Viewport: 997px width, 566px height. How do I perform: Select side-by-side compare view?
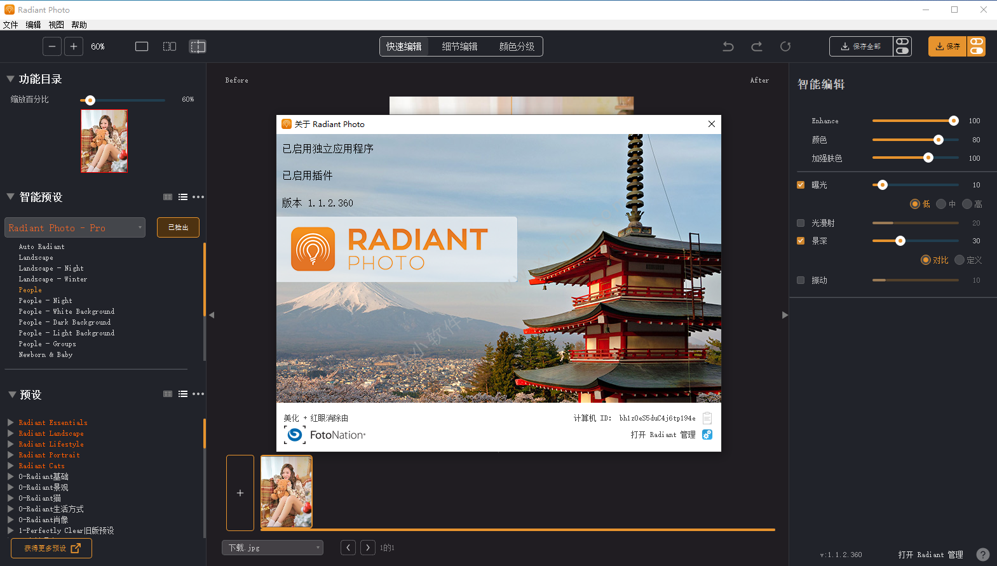(170, 46)
